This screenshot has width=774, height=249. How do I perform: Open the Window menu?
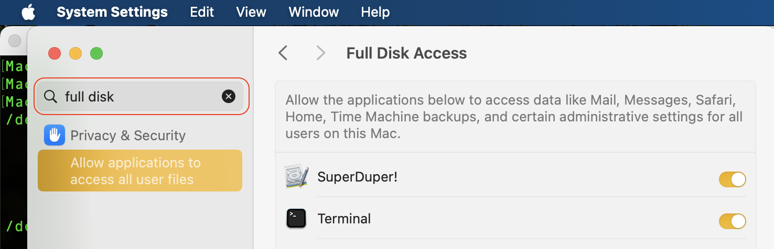314,12
